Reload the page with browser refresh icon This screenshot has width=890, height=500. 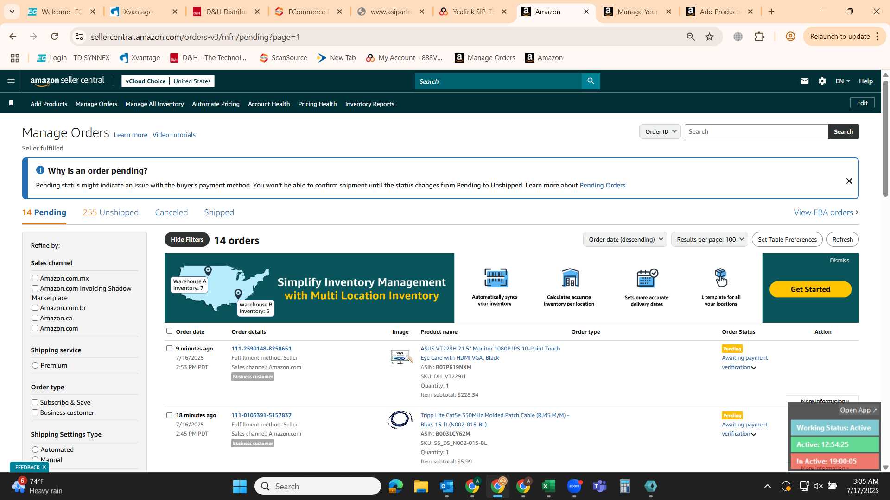(55, 37)
